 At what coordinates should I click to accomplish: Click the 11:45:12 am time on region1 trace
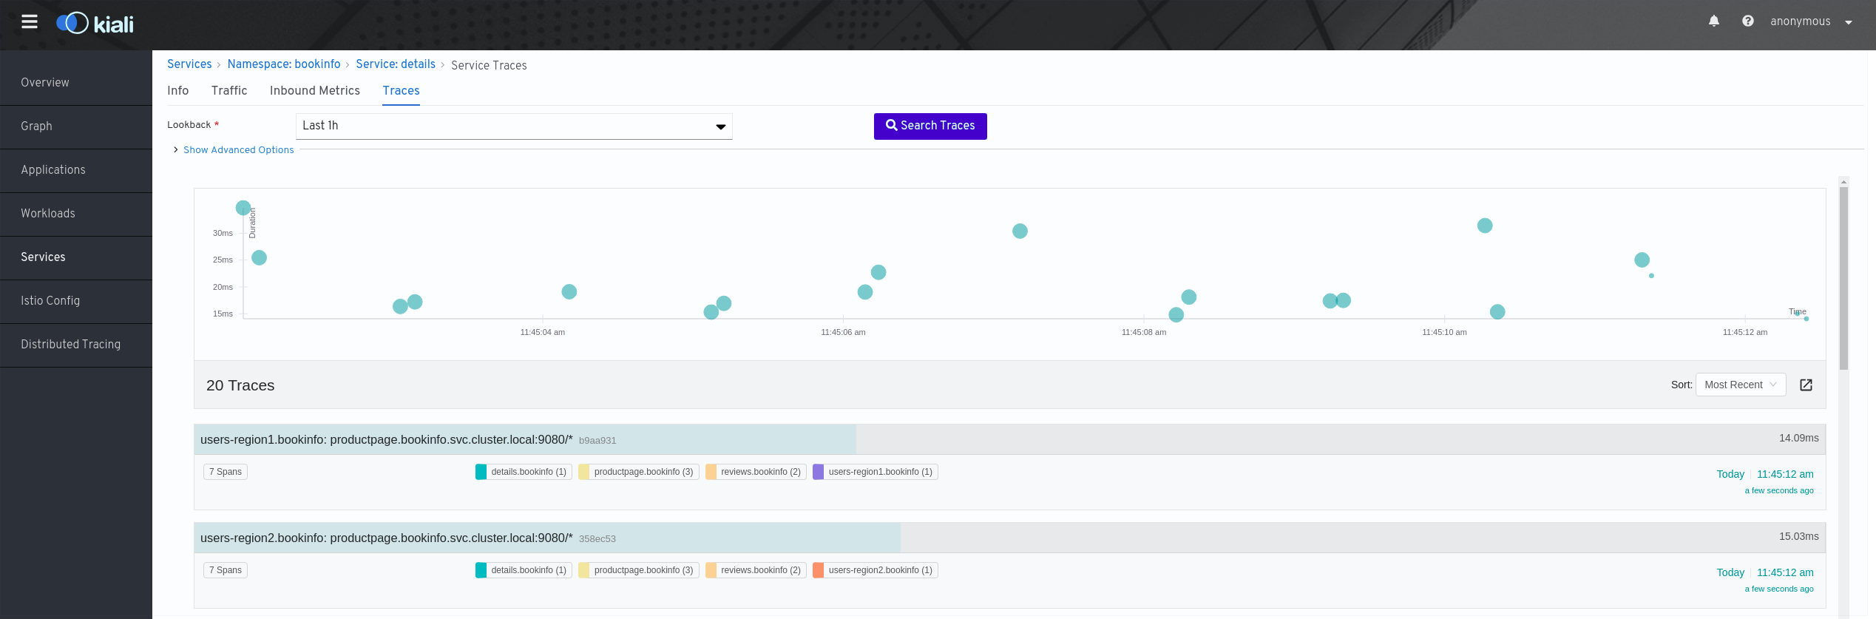click(x=1785, y=474)
